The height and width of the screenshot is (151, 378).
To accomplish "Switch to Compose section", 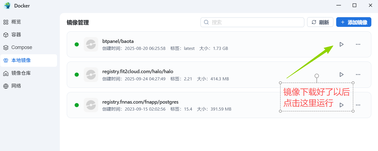I will click(x=22, y=47).
